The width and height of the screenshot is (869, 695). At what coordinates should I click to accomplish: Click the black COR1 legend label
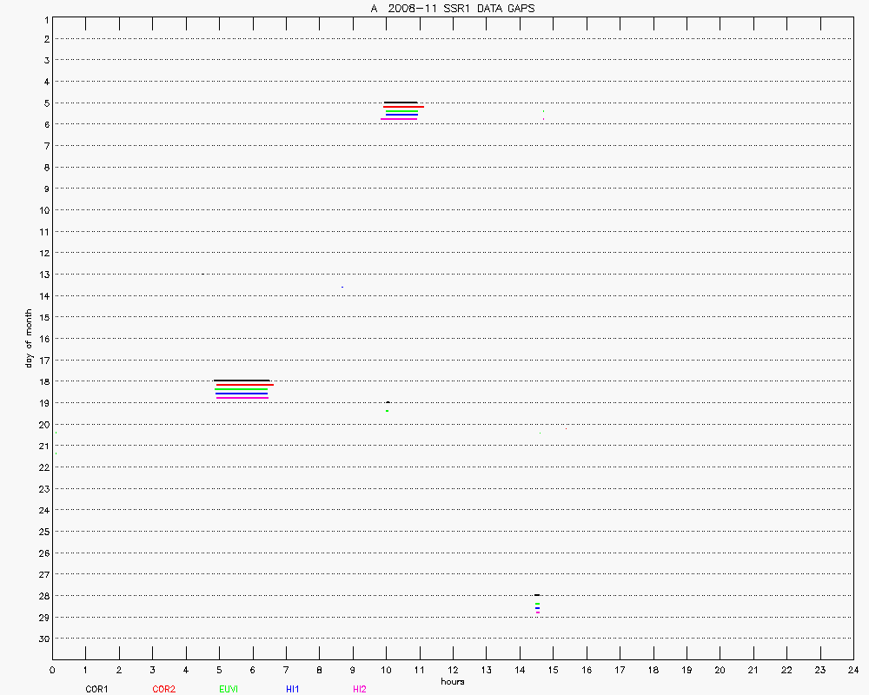coord(96,690)
